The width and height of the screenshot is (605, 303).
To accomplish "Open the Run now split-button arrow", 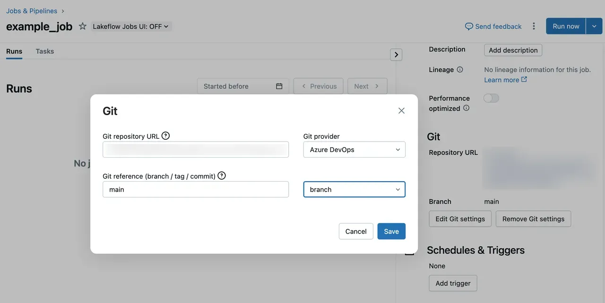I will [594, 26].
